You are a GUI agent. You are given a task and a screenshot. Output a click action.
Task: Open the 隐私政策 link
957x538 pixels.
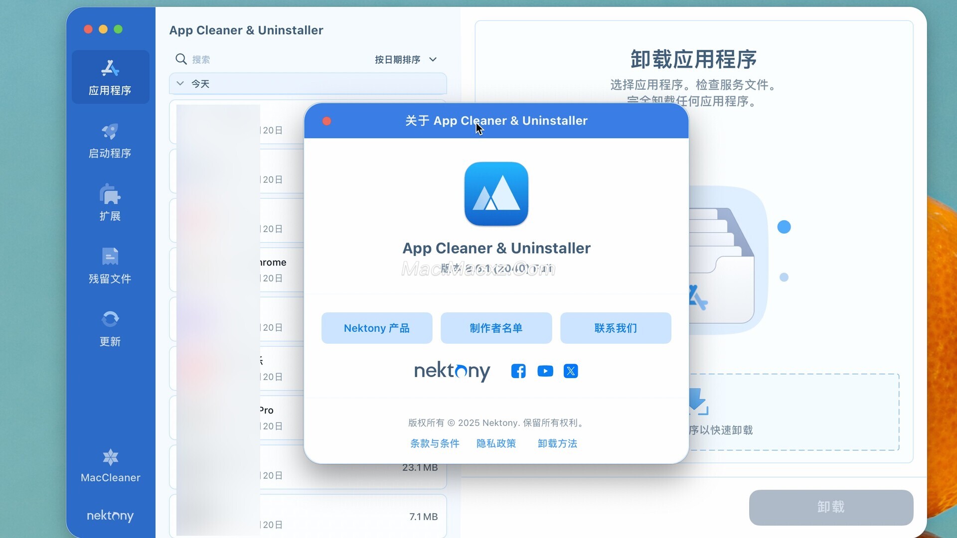point(496,443)
